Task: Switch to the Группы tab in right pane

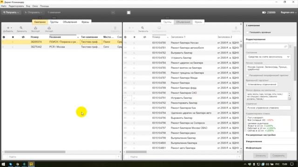Action: click(x=167, y=22)
